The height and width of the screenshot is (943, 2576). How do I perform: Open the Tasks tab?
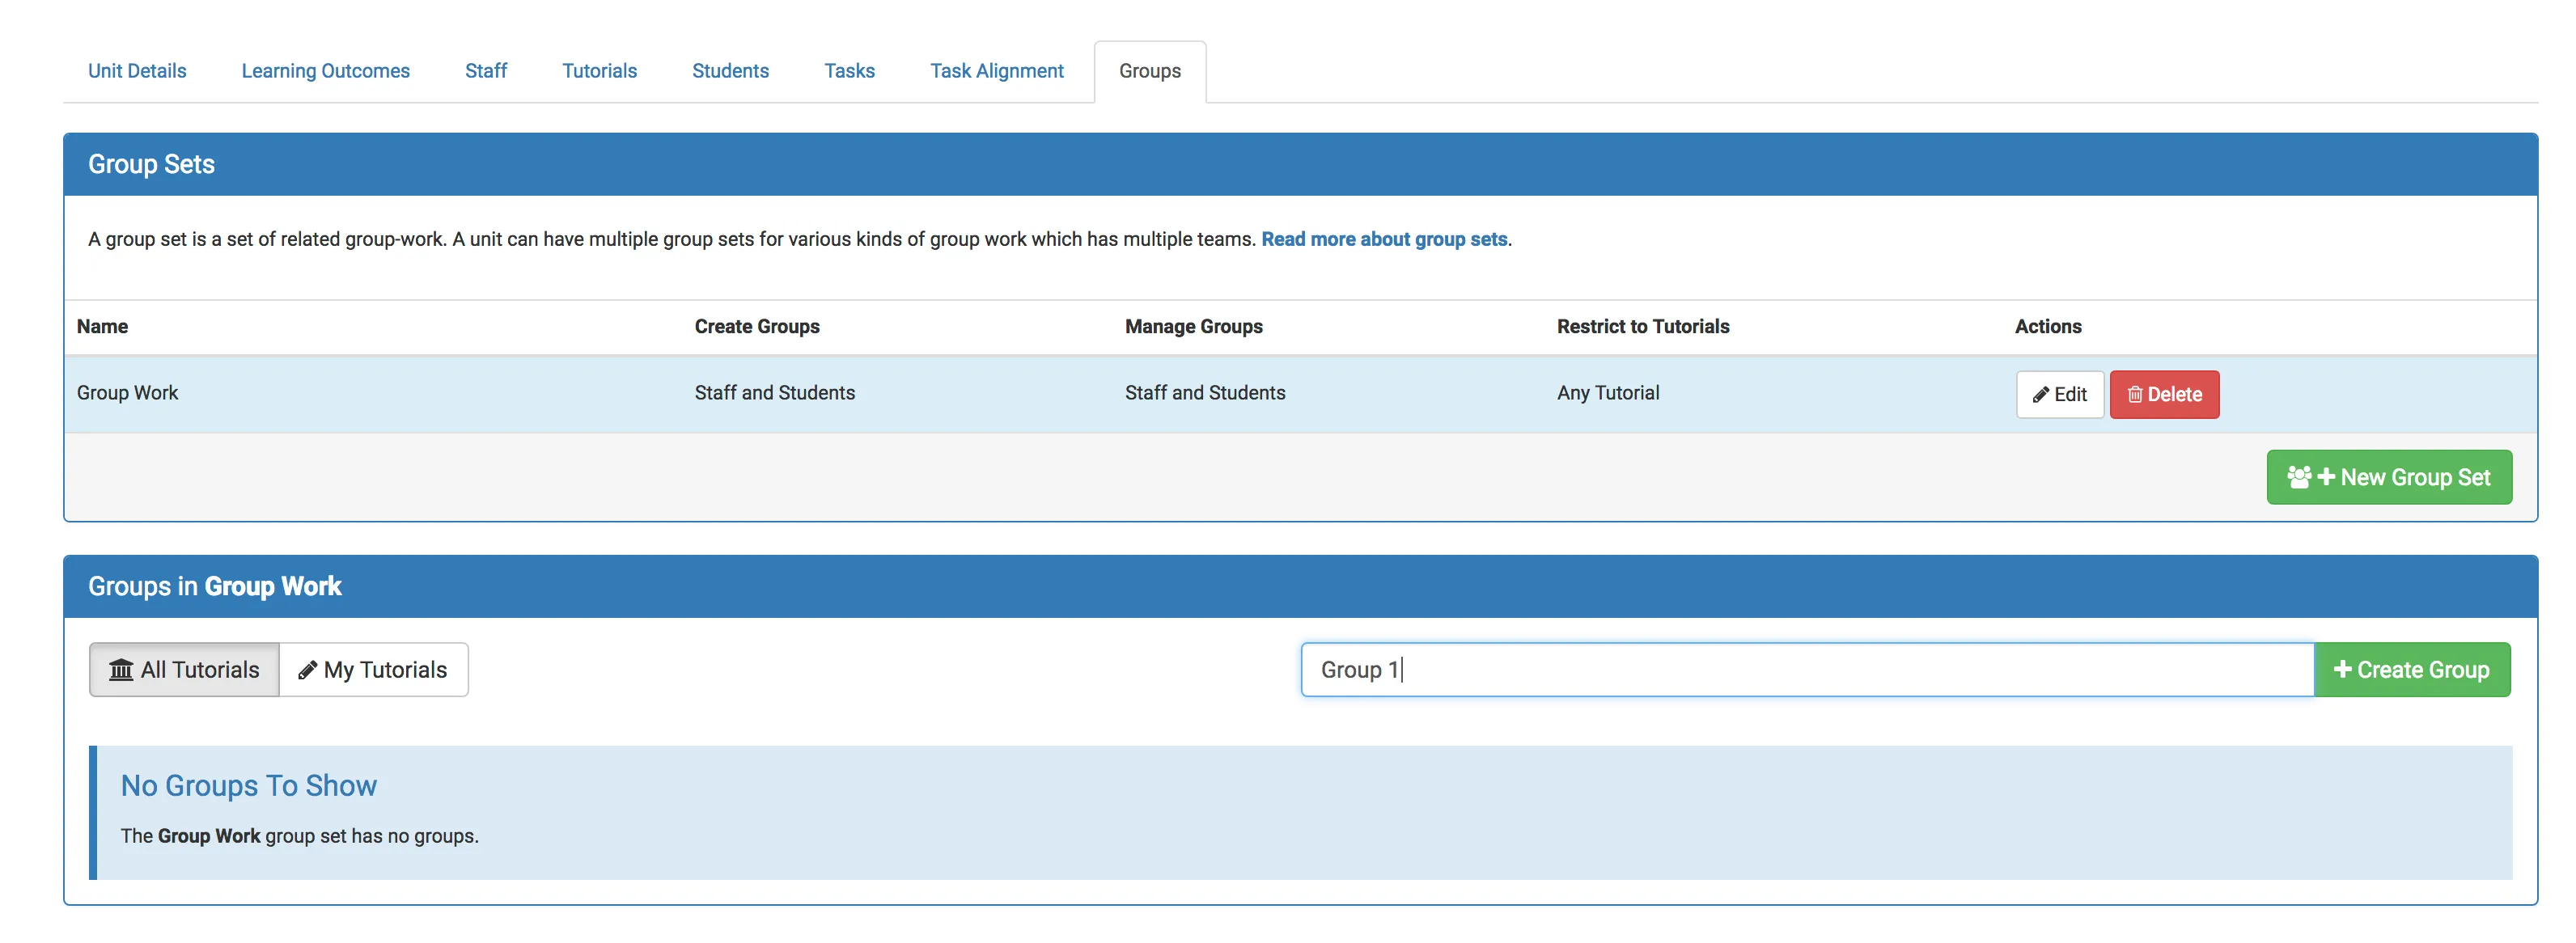[849, 71]
